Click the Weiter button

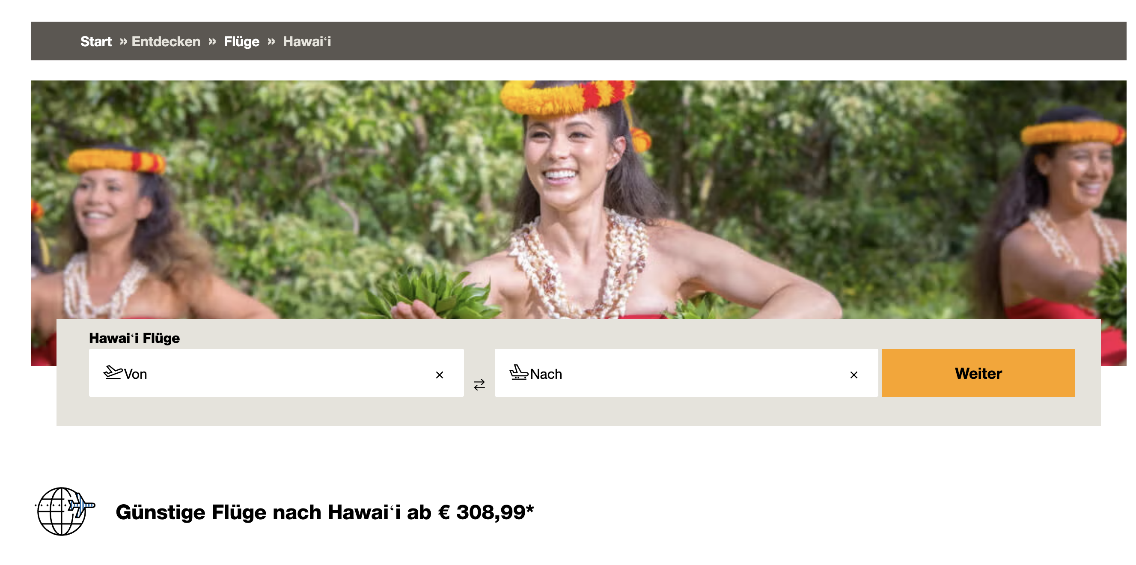[978, 373]
